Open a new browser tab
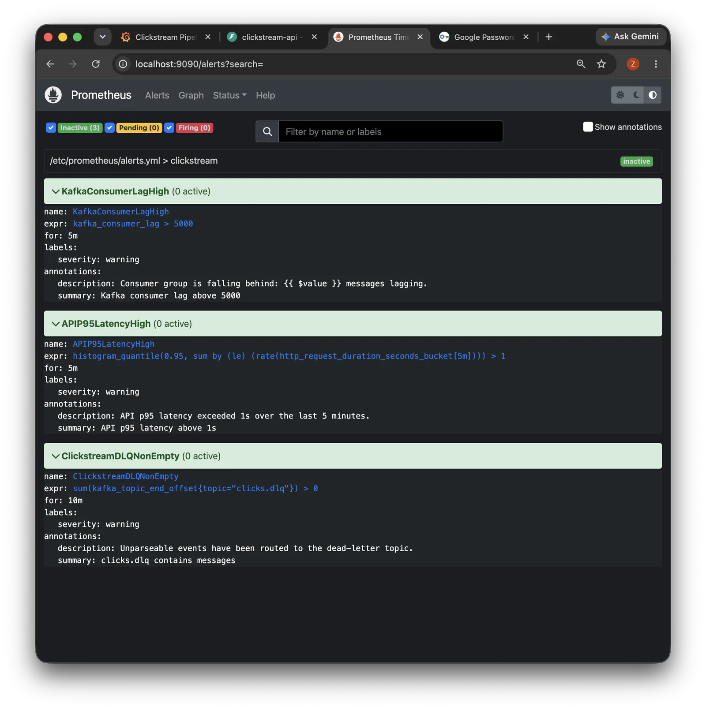 [x=548, y=37]
